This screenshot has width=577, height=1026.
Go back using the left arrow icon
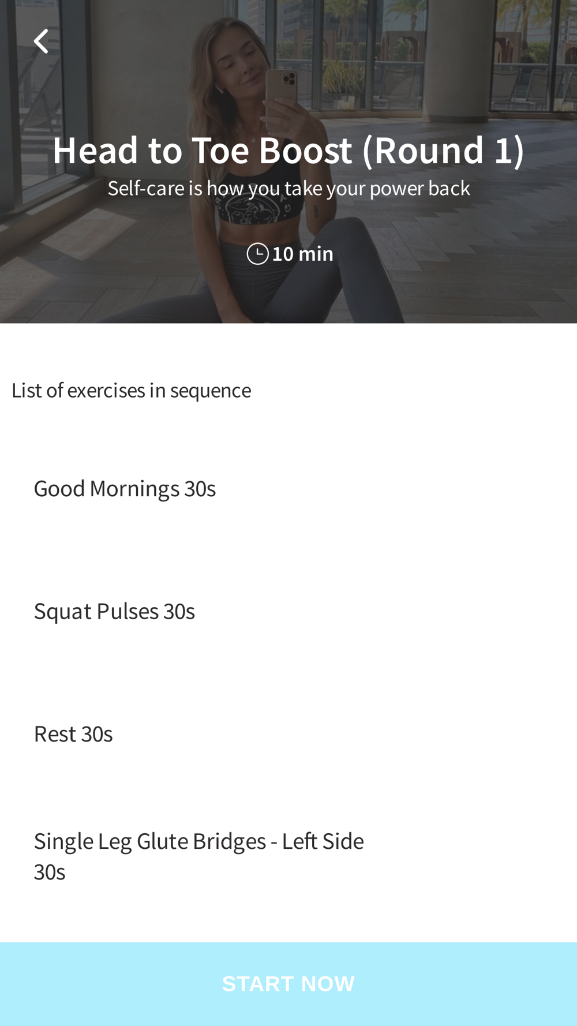[x=41, y=42]
